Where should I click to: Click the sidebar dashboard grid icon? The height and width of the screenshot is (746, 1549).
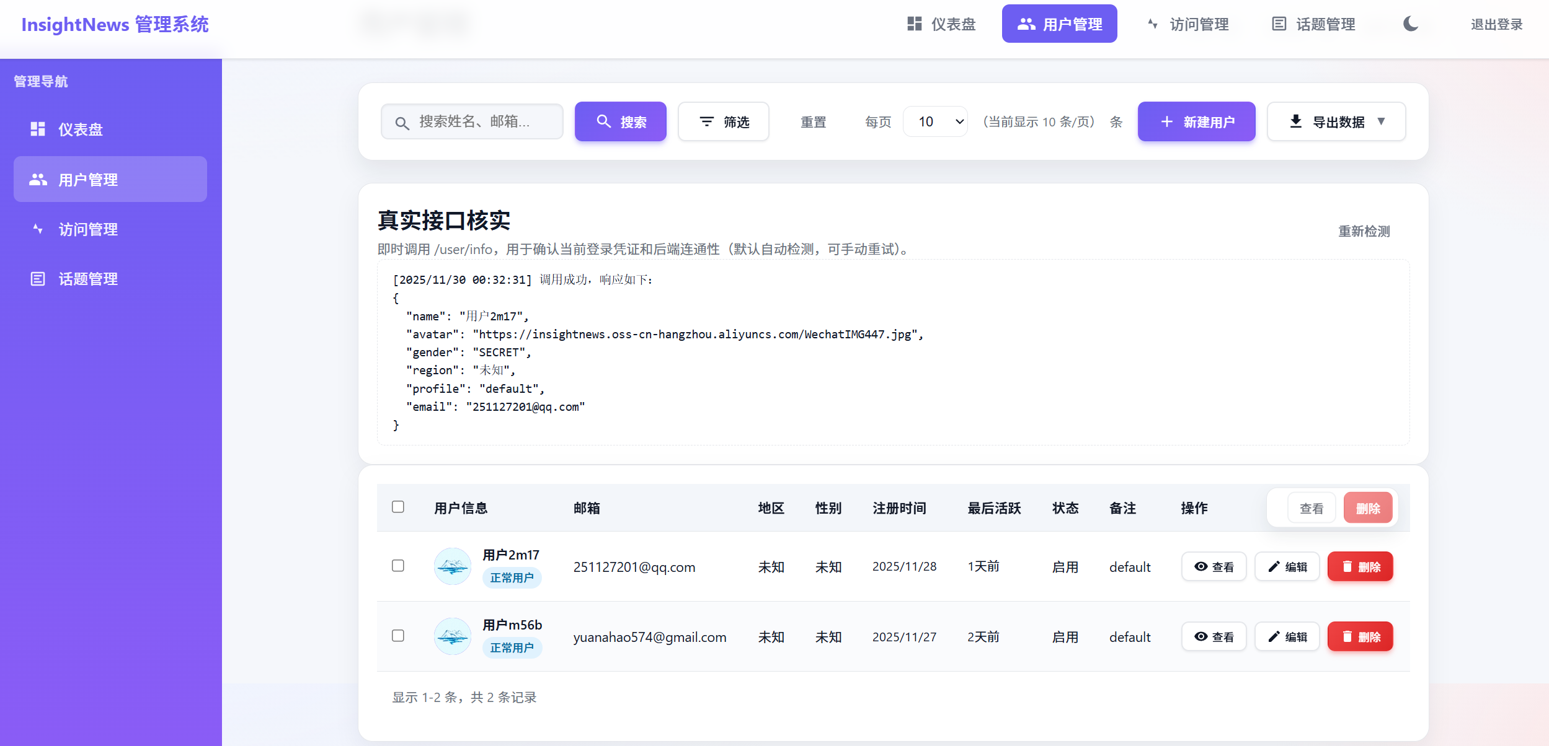(38, 129)
